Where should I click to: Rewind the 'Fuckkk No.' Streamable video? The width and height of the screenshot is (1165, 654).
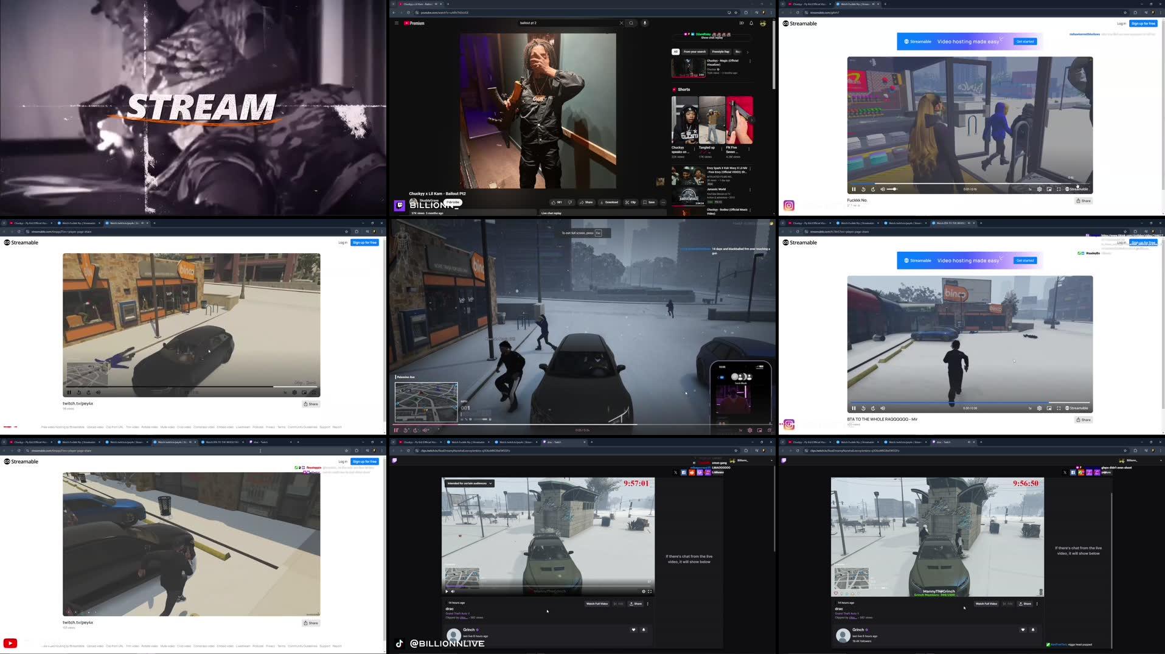click(863, 189)
